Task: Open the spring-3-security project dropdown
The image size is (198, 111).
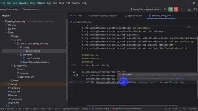Action: pos(10,9)
